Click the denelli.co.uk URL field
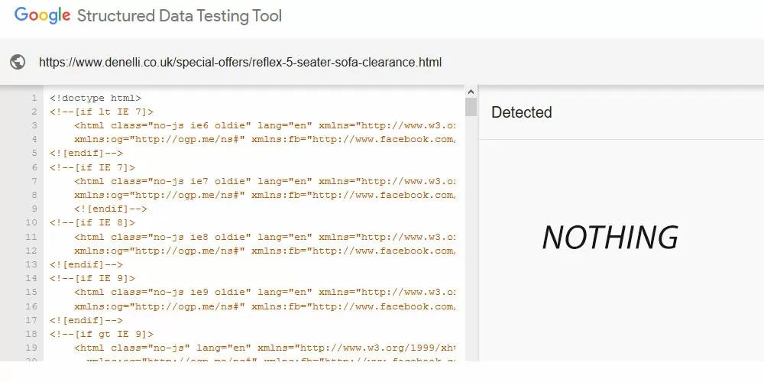764x382 pixels. pyautogui.click(x=240, y=62)
